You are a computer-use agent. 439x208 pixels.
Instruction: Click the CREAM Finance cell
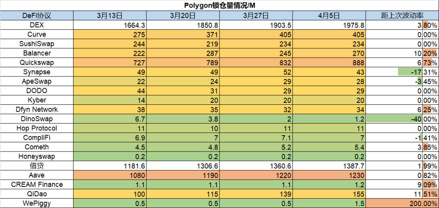tap(37, 184)
